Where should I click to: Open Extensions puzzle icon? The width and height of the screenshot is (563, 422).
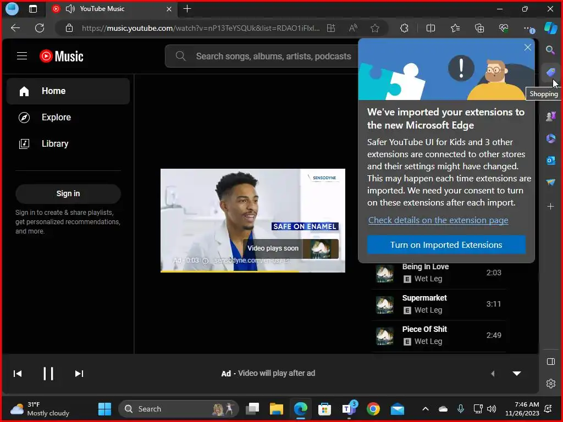pyautogui.click(x=404, y=28)
